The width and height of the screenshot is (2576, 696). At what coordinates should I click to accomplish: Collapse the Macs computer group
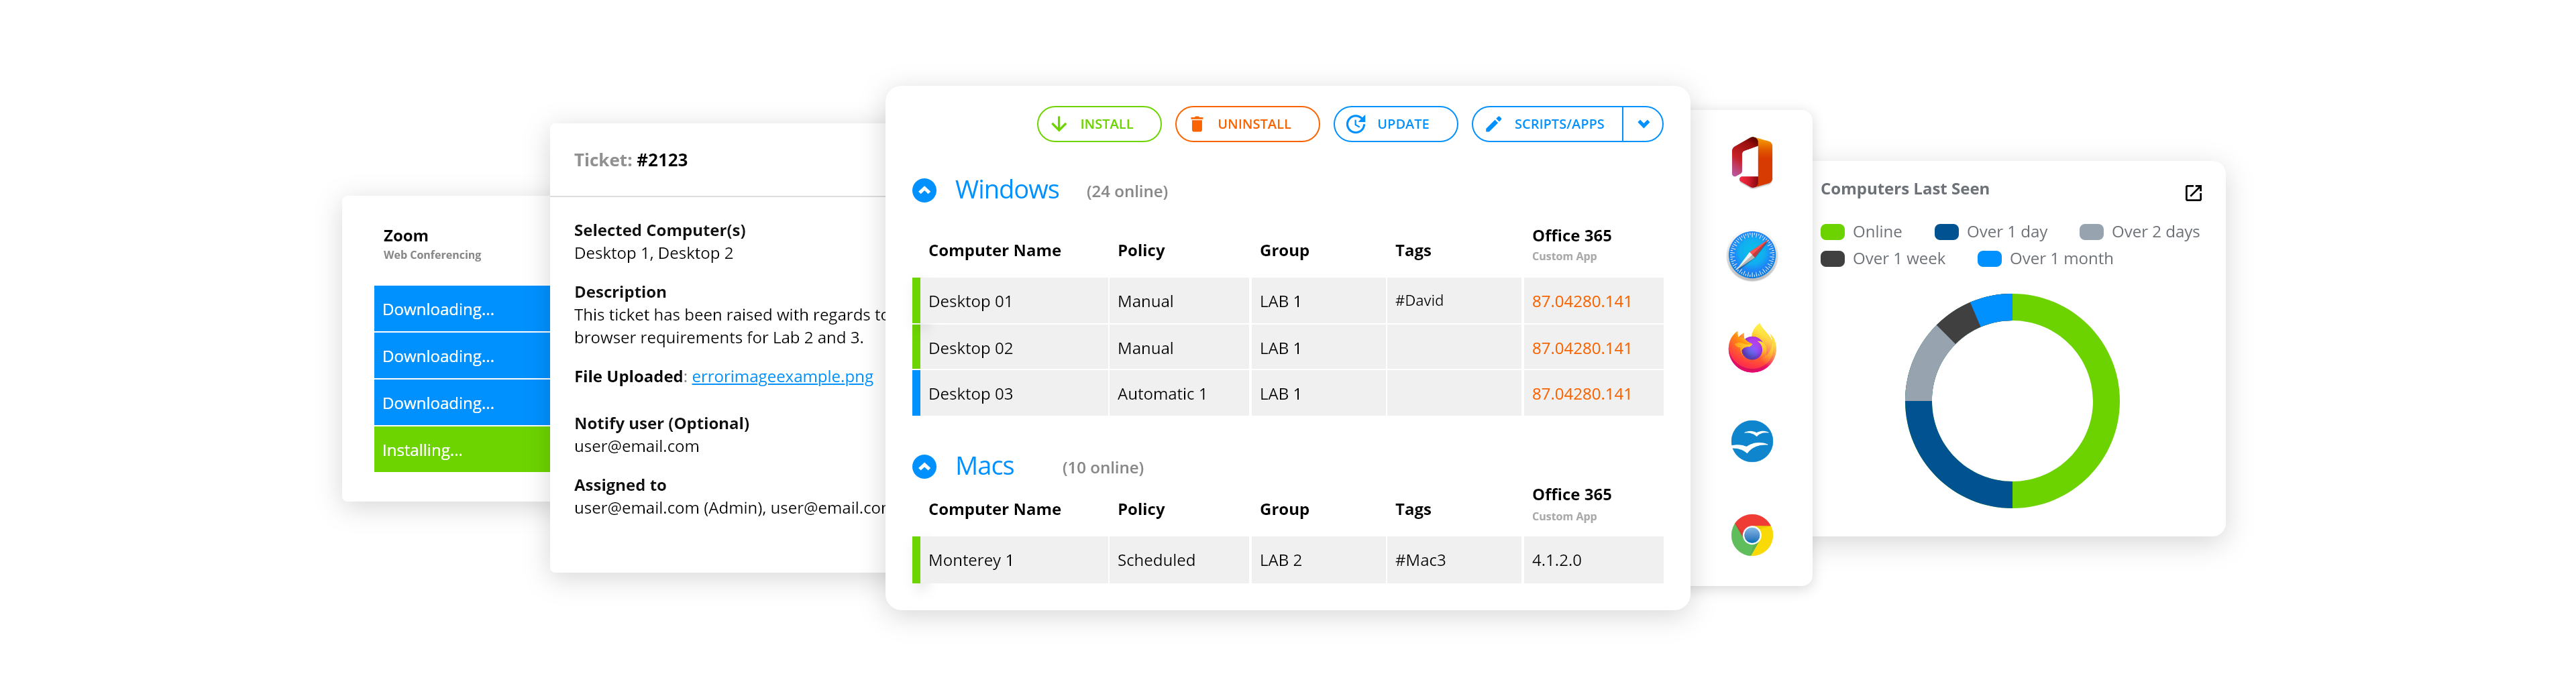coord(924,467)
